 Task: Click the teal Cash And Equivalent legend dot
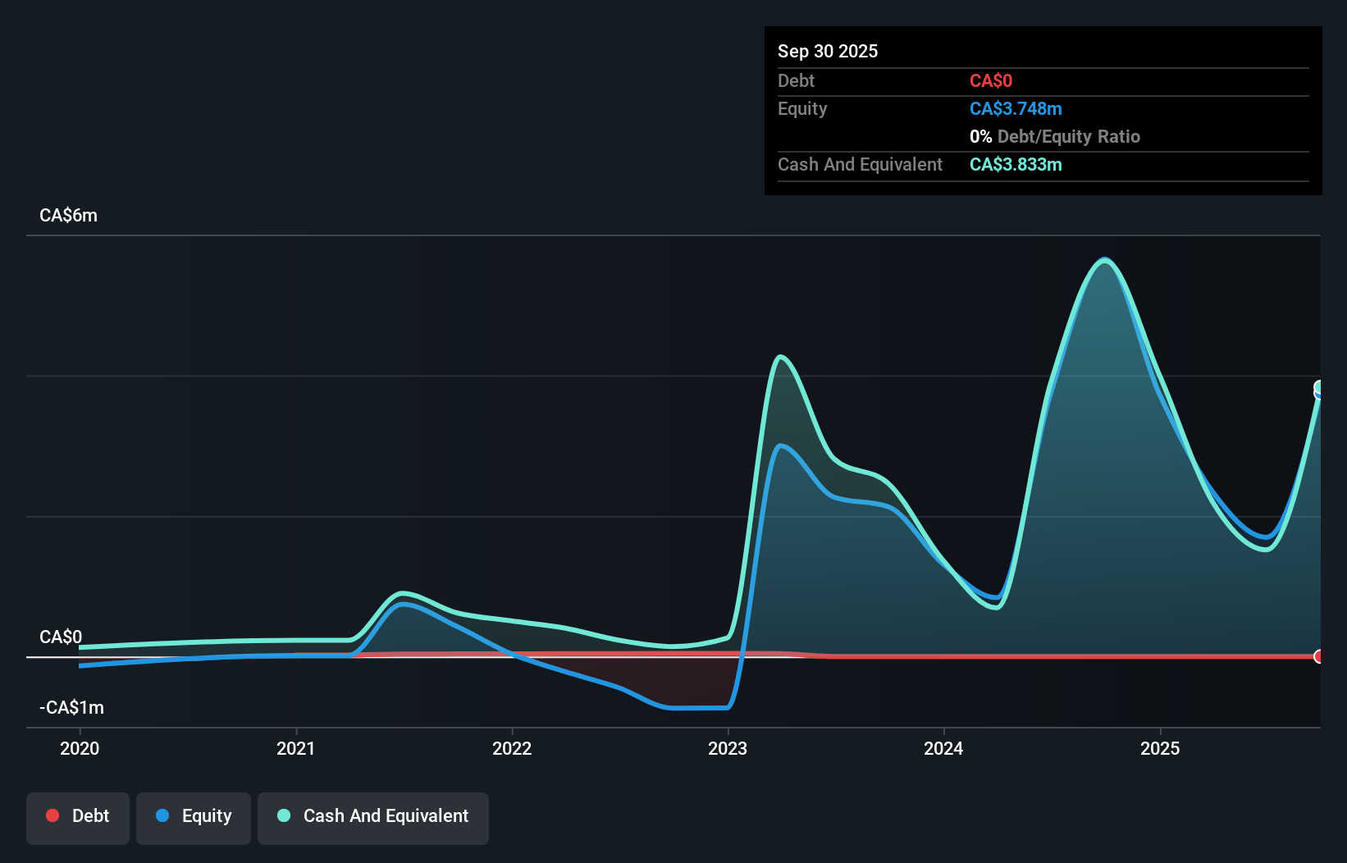click(x=283, y=815)
